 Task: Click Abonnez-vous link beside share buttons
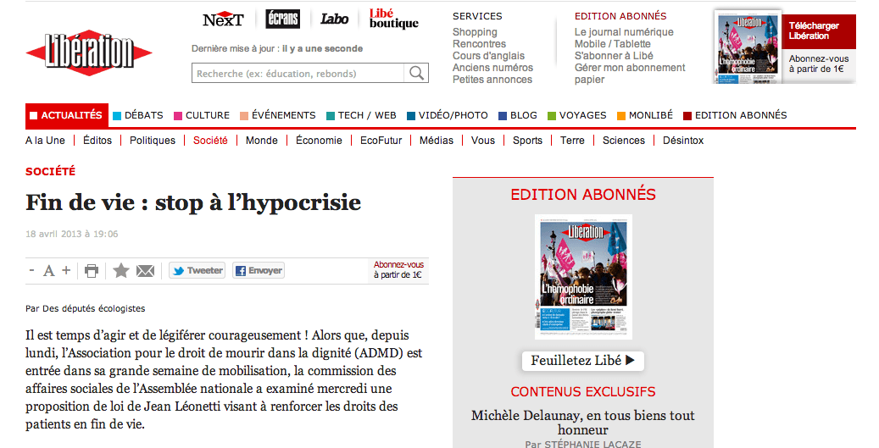[398, 270]
